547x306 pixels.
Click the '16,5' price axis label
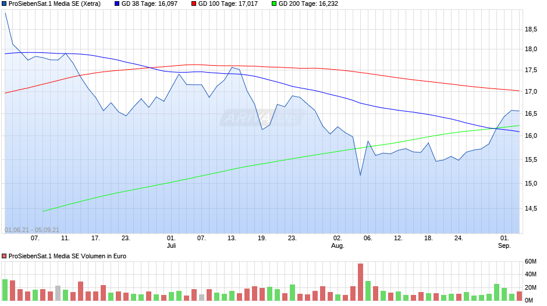click(531, 114)
